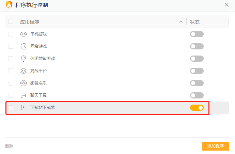Viewport: 235px width, 154px height.
Task: Select the 对战平台 row label
Action: 38,71
